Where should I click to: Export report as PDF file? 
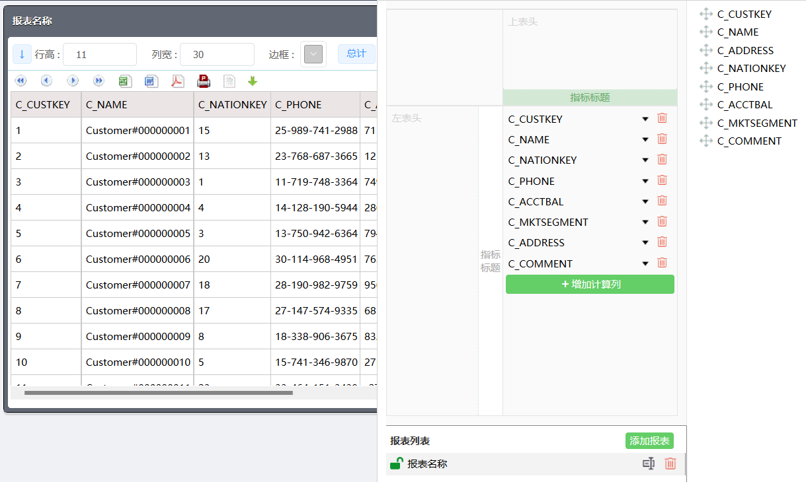(178, 81)
